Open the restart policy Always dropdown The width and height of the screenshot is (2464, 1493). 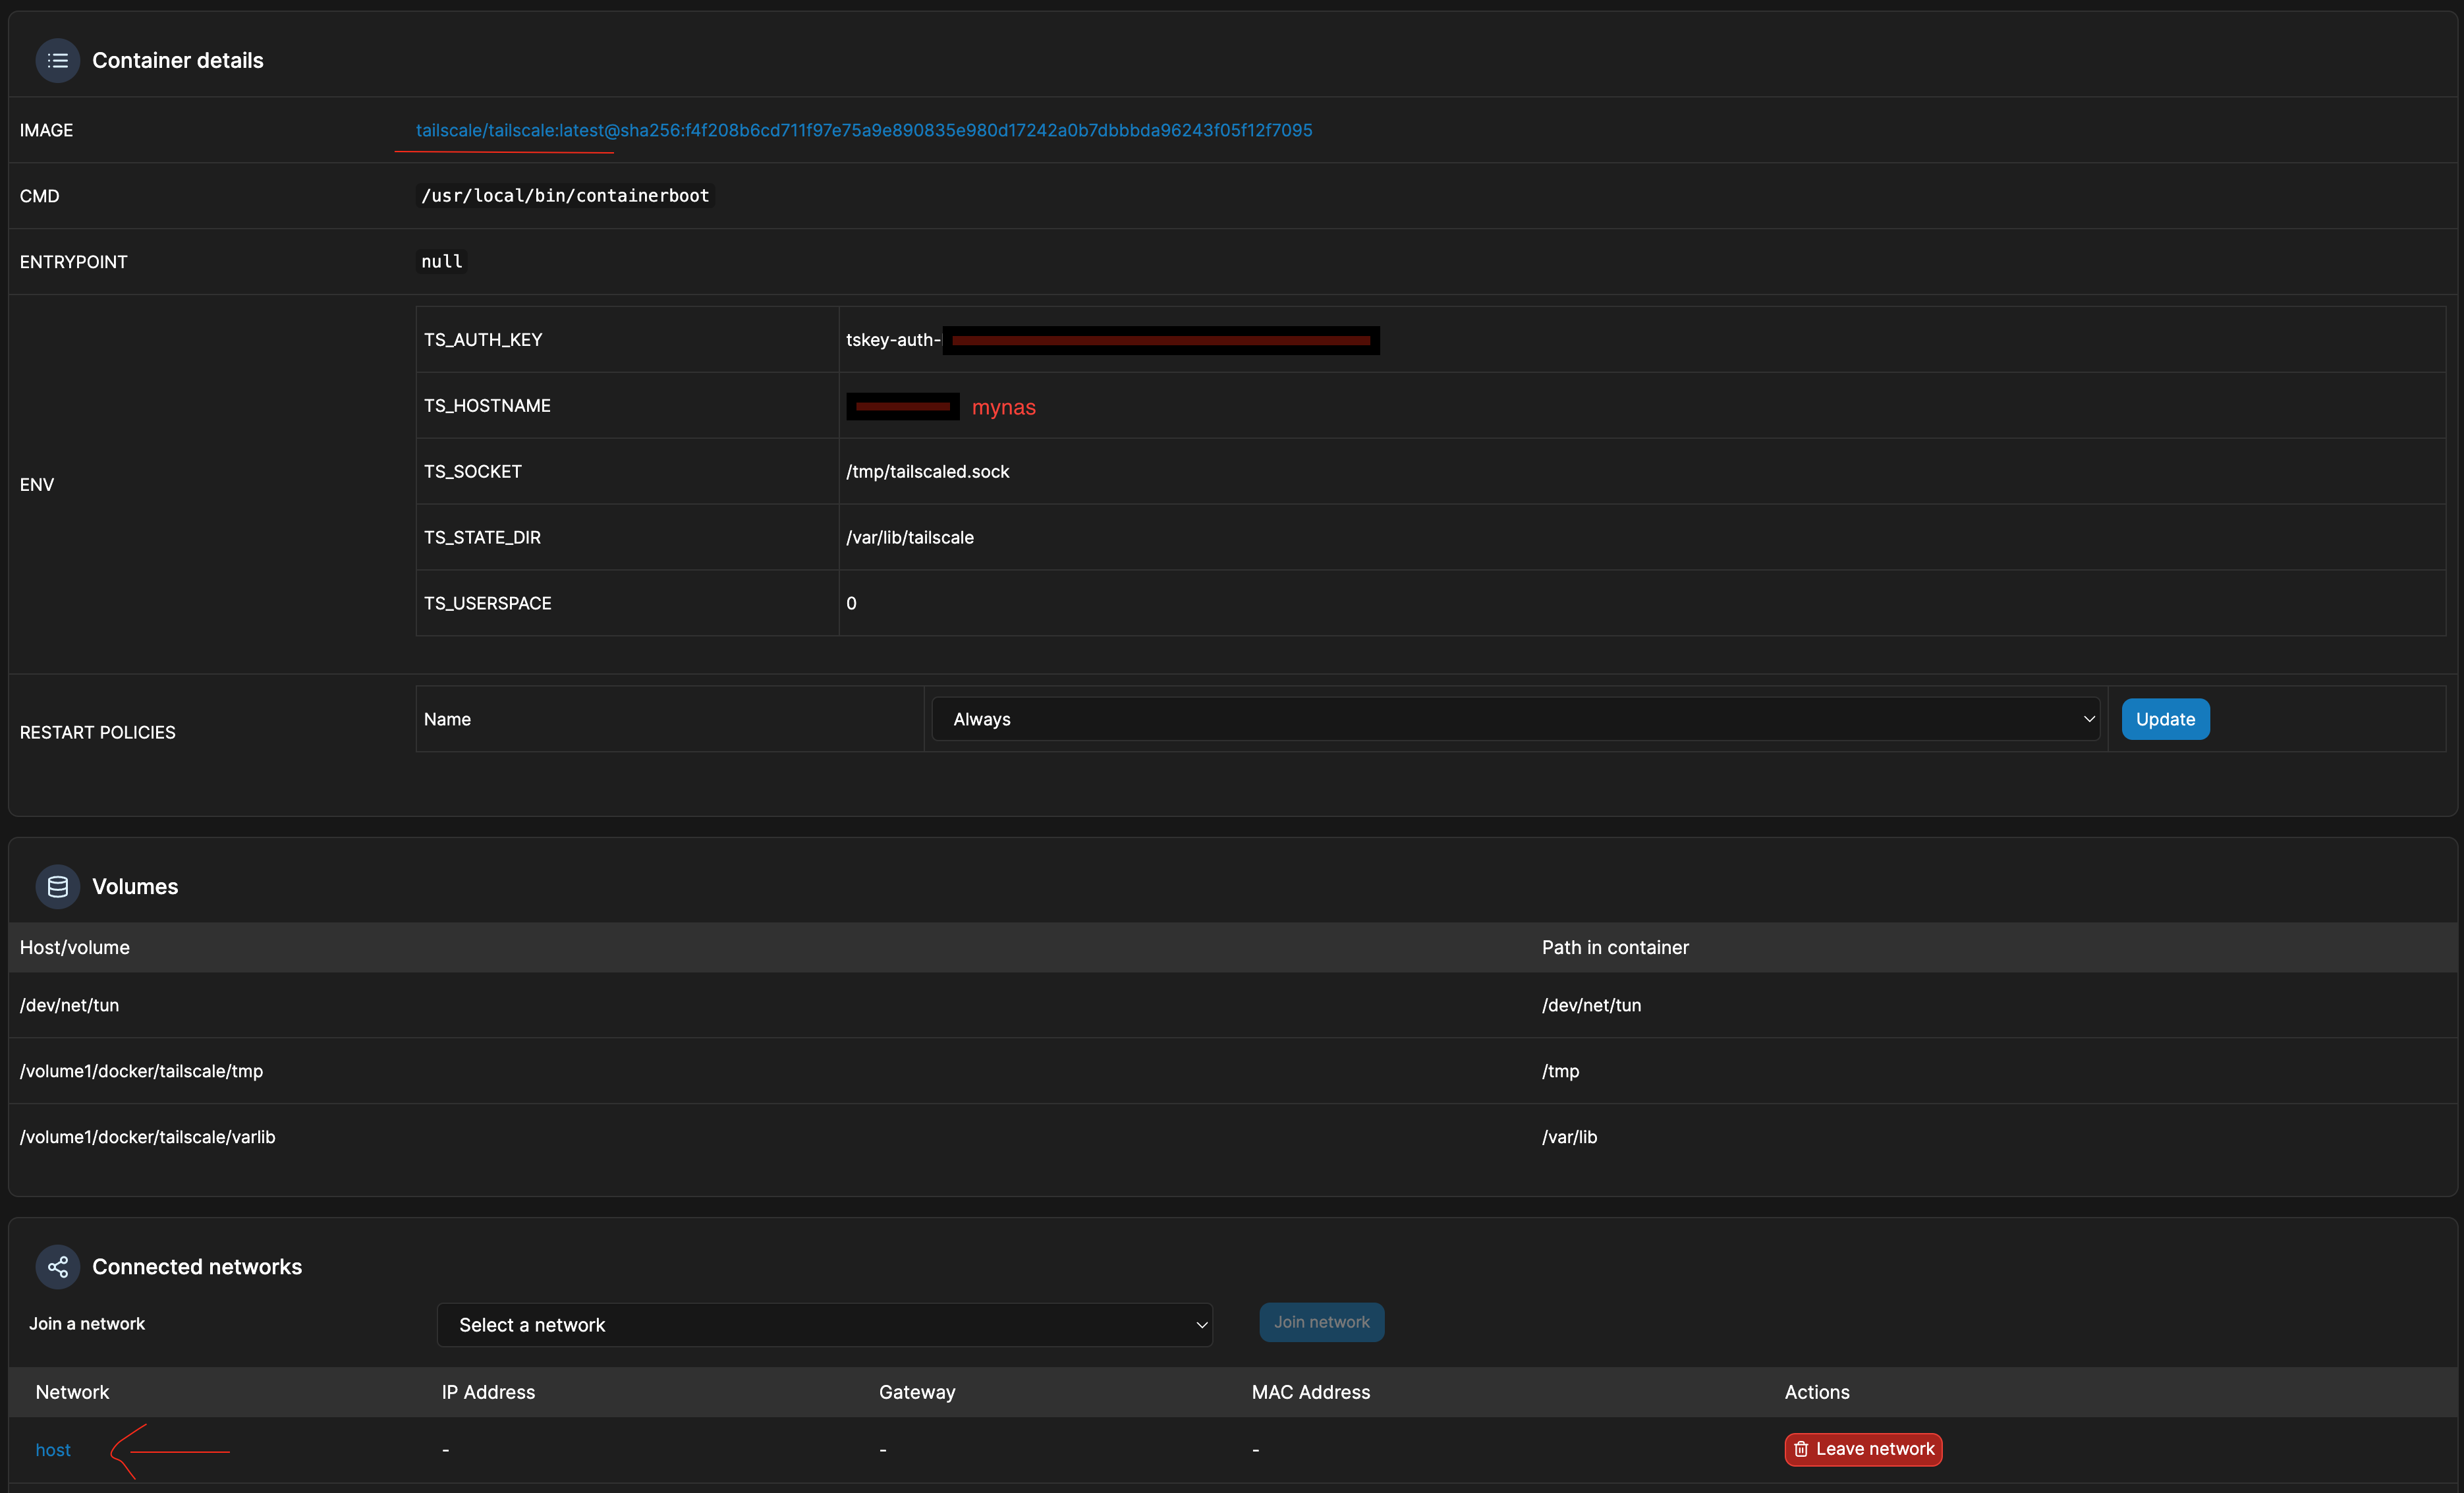(1515, 719)
